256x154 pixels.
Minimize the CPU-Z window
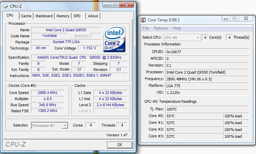click(x=107, y=5)
